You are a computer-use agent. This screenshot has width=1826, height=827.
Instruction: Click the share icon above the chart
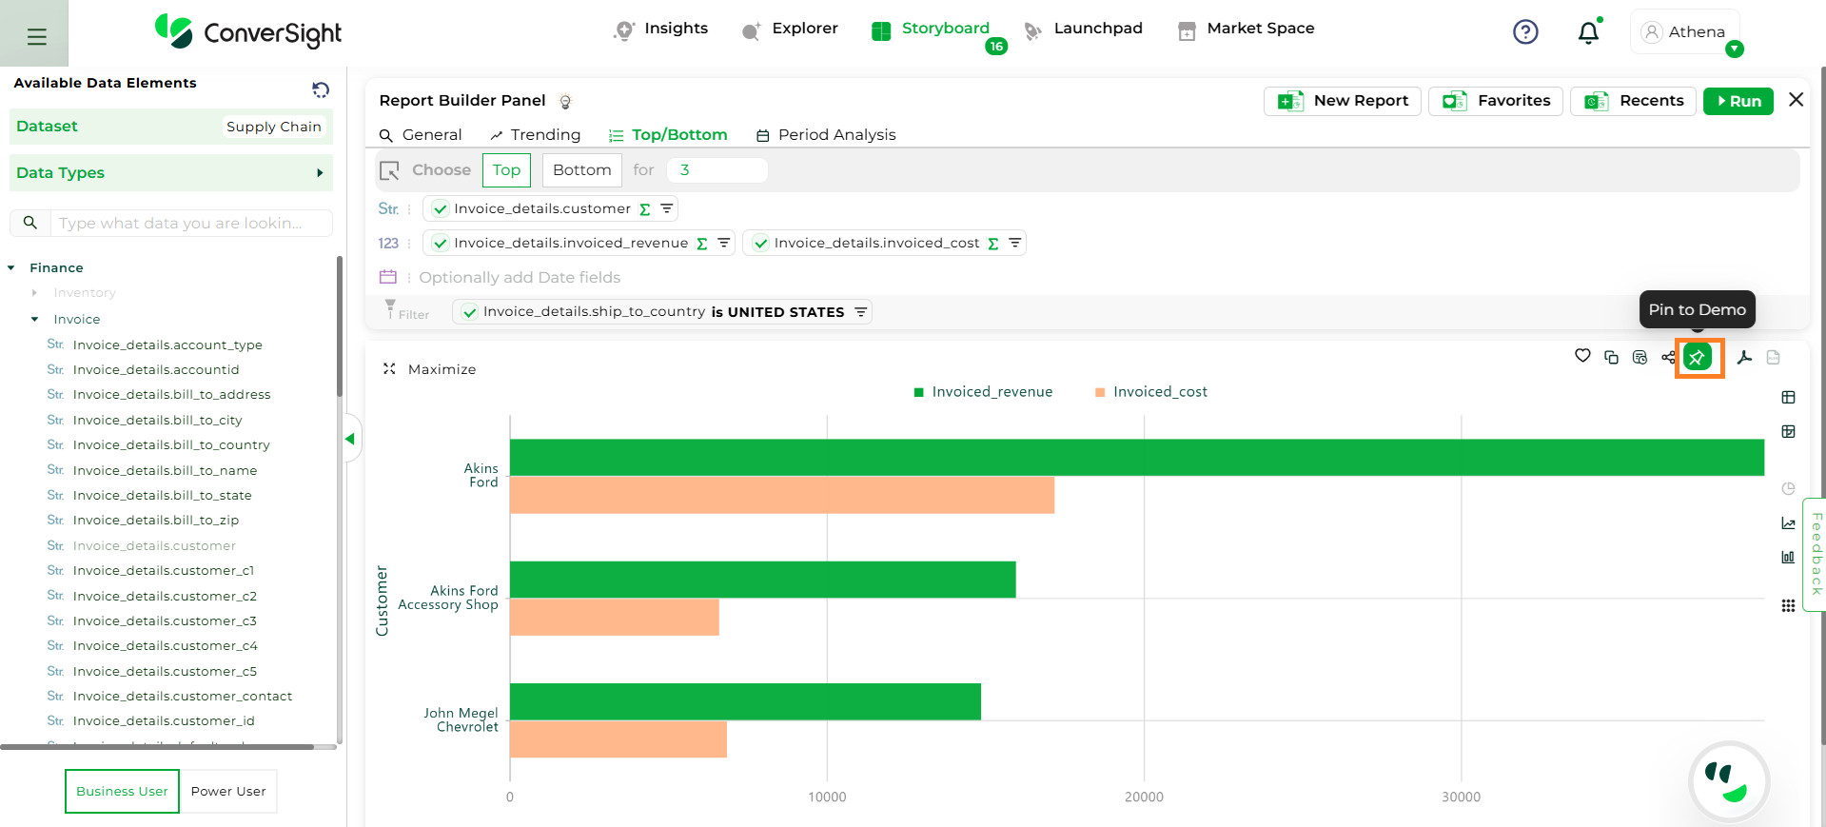point(1668,358)
